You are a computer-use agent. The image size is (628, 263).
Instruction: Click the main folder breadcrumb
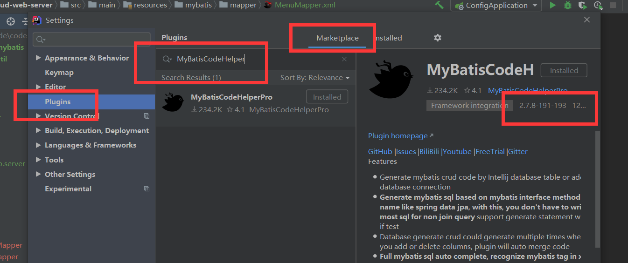(102, 5)
